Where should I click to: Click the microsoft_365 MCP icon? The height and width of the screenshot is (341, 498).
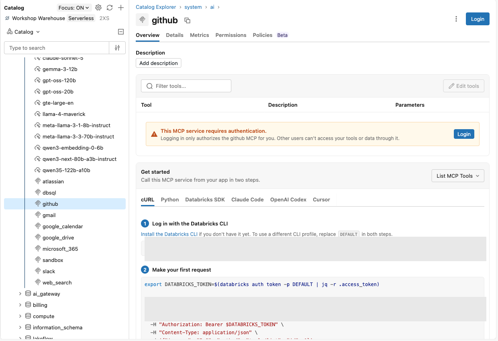point(38,249)
